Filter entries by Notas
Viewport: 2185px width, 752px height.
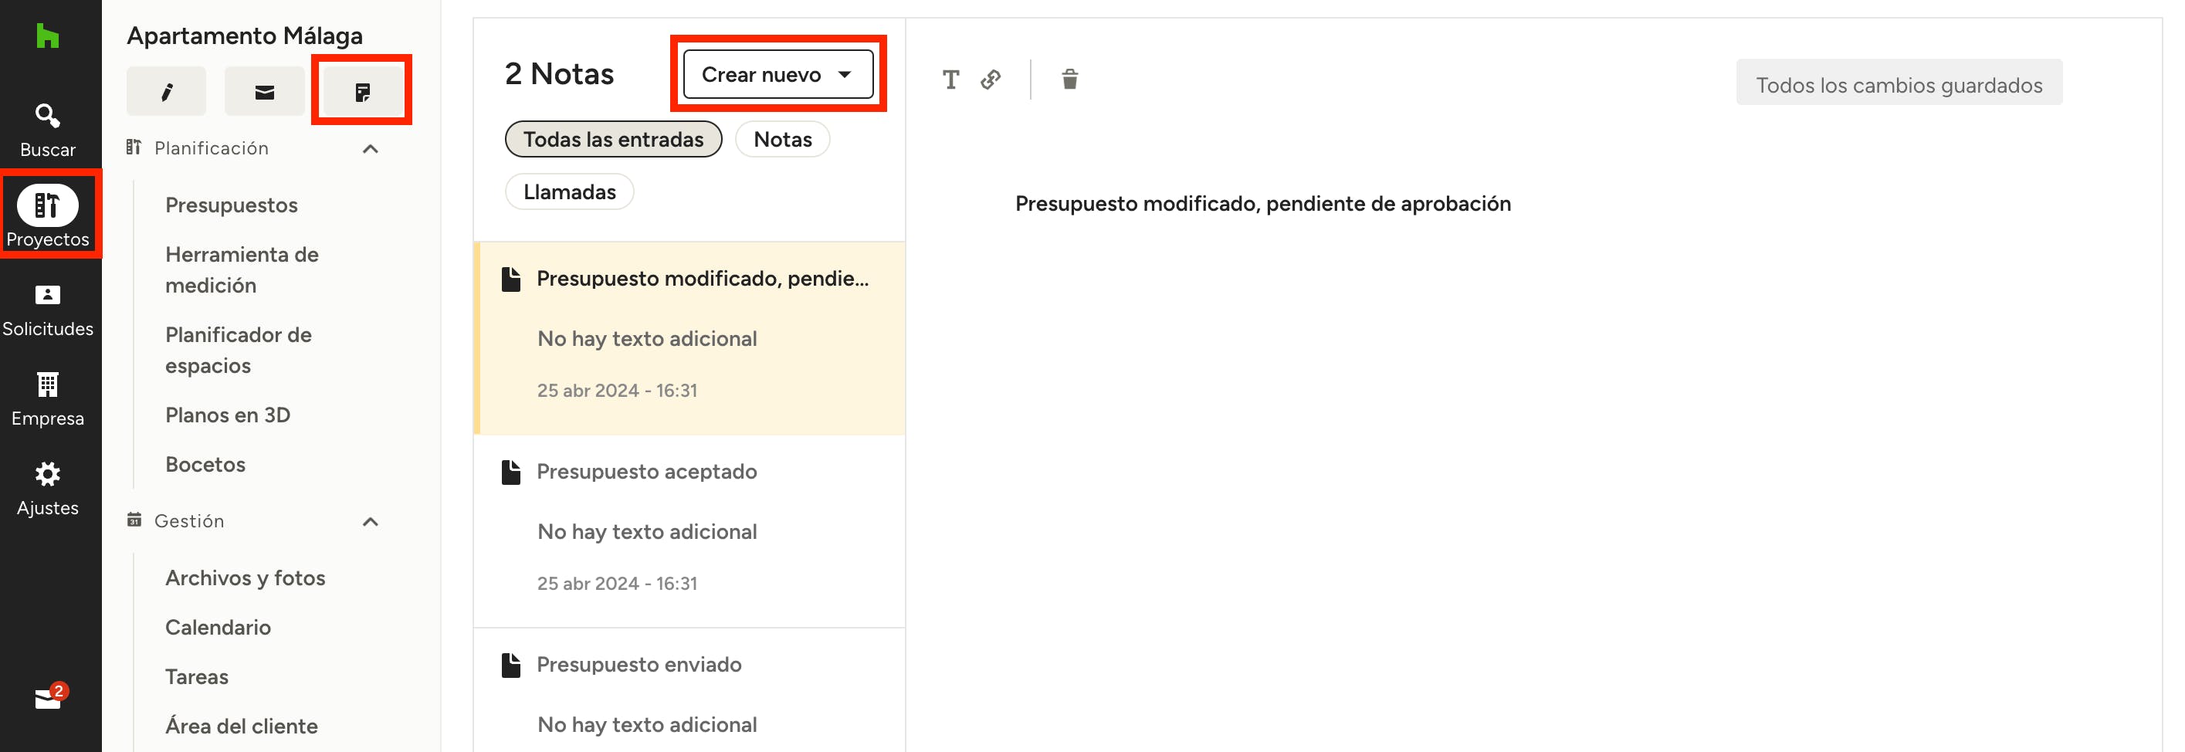pos(782,139)
